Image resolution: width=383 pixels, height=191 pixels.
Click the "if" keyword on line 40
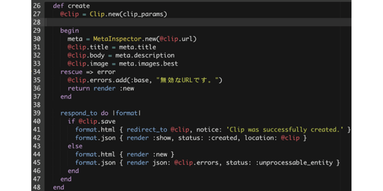click(71, 122)
